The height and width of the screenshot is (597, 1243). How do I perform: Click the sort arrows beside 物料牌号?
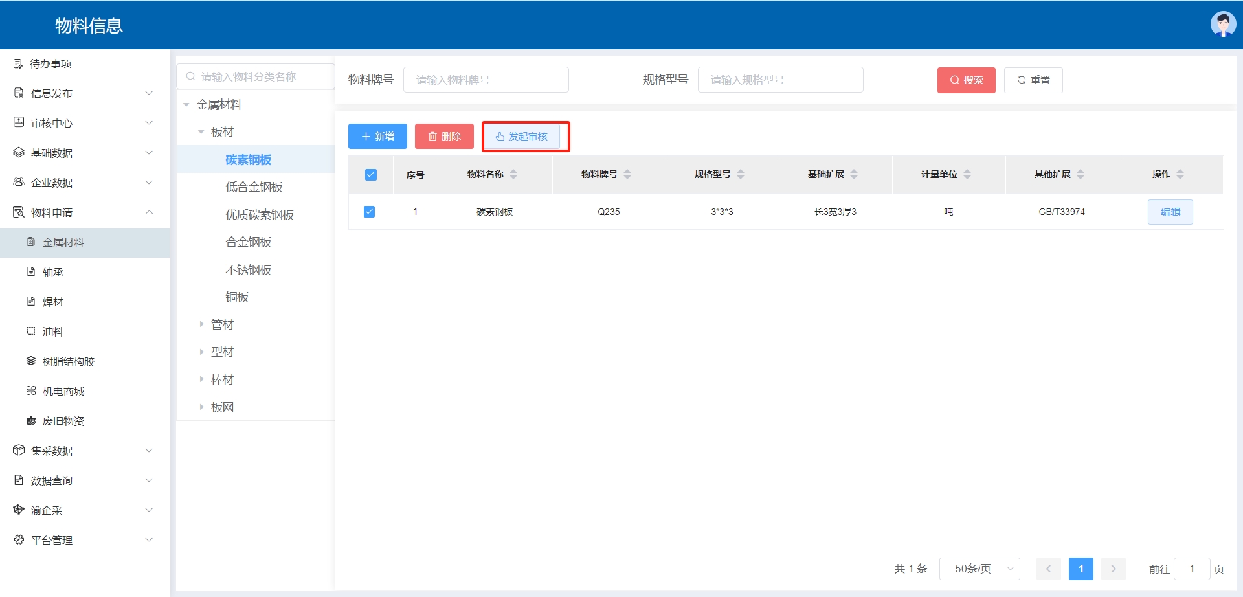click(x=627, y=174)
